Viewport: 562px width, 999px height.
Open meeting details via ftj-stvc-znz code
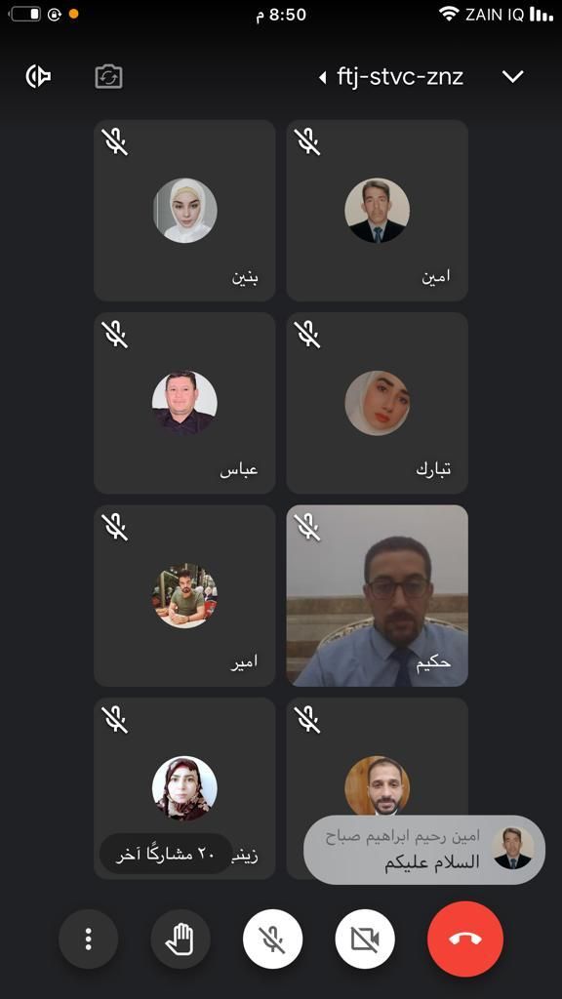coord(400,77)
